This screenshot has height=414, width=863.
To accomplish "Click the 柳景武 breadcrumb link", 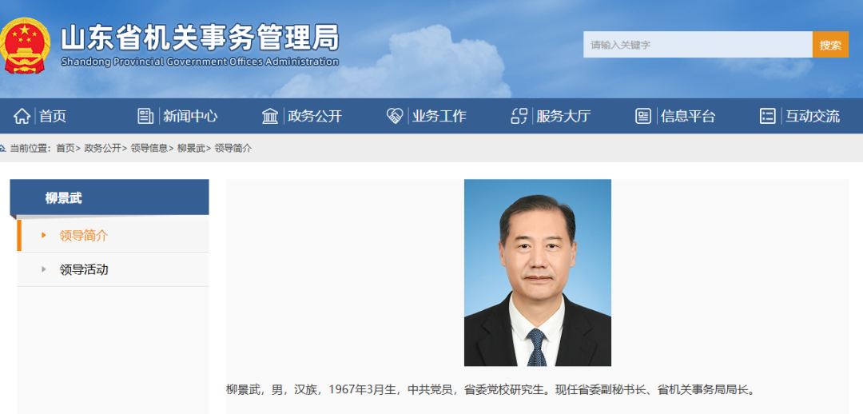I will (x=190, y=148).
